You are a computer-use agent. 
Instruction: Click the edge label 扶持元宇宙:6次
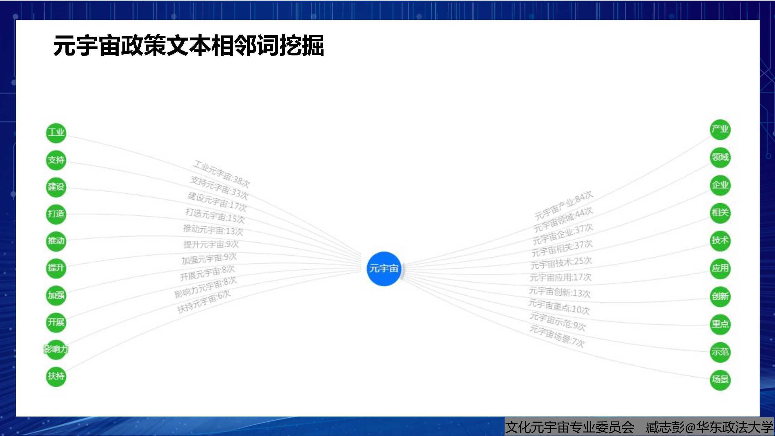point(204,301)
